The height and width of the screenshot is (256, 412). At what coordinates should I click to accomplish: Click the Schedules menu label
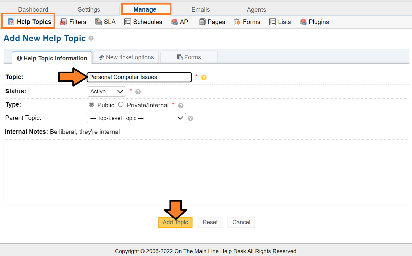pos(148,22)
